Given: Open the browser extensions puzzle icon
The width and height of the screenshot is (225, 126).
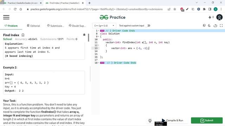Looking at the screenshot, I should coord(204,9).
